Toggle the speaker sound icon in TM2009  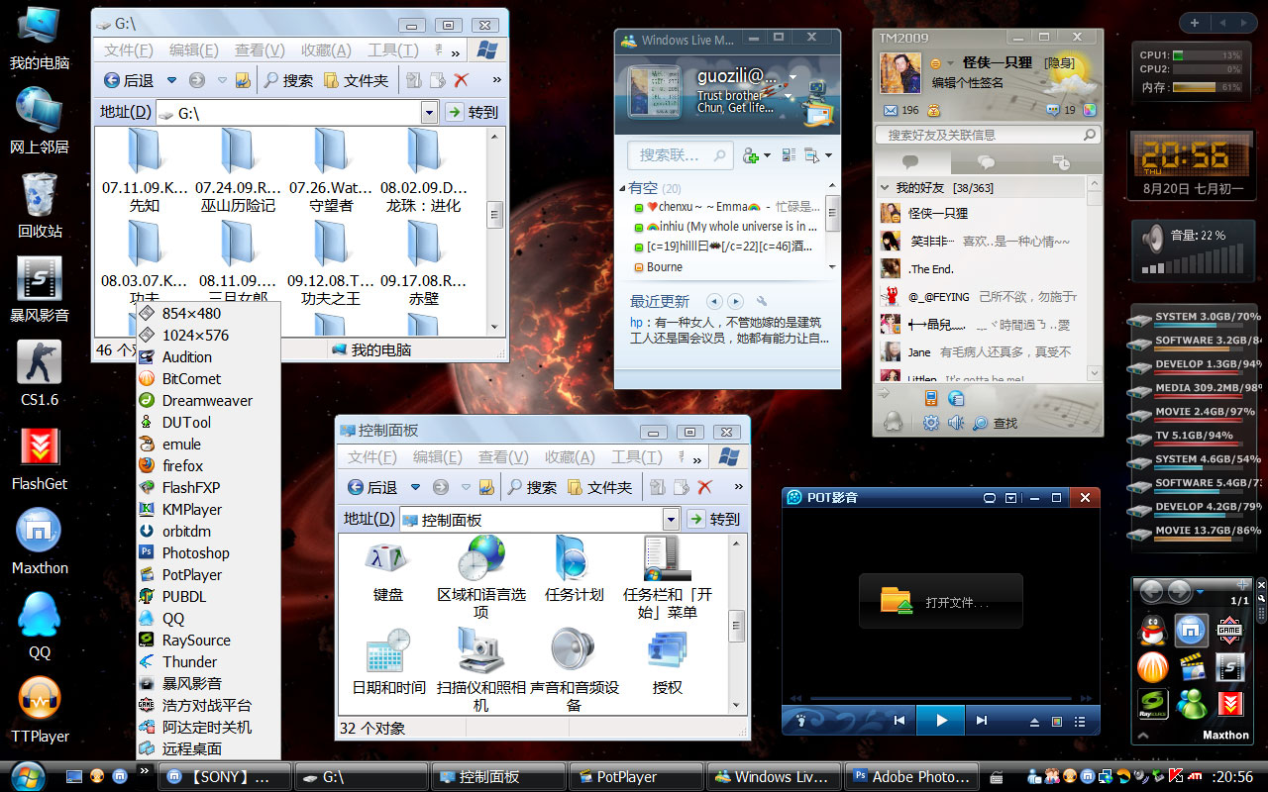coord(955,423)
